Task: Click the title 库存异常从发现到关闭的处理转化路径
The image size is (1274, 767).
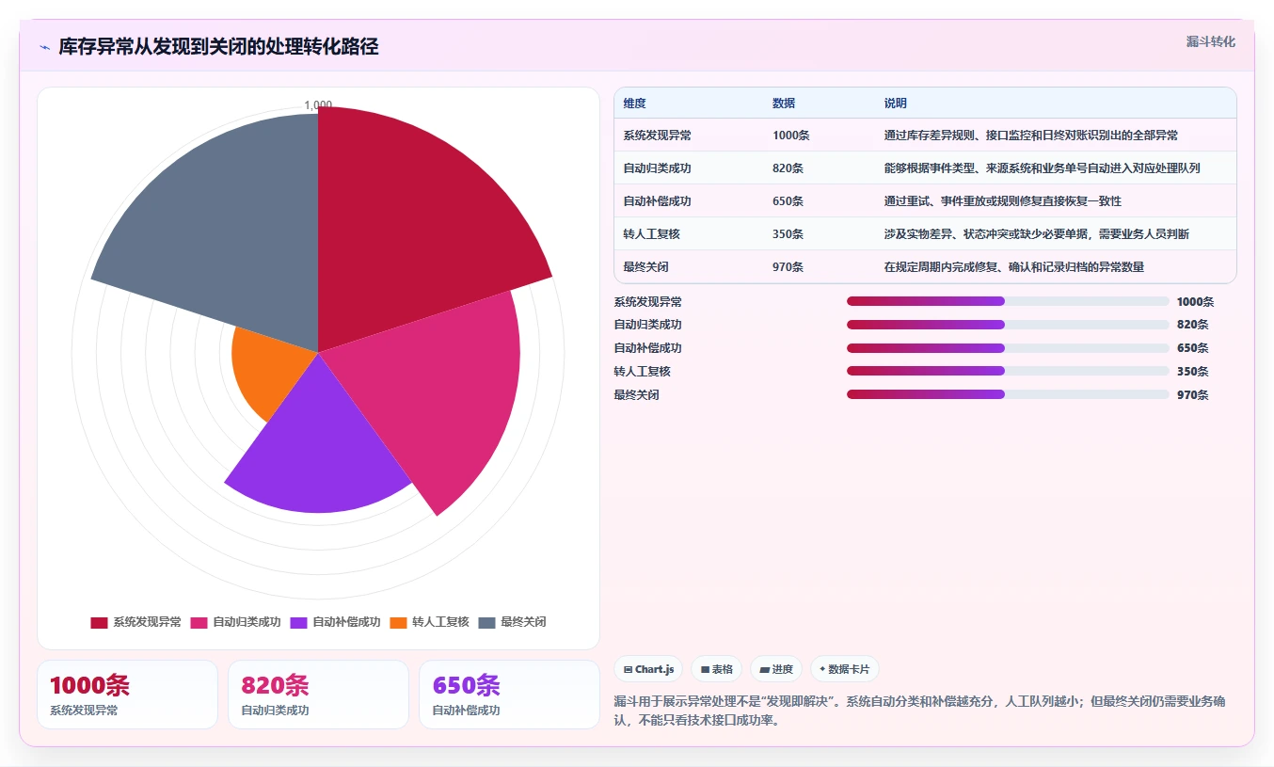Action: 218,46
